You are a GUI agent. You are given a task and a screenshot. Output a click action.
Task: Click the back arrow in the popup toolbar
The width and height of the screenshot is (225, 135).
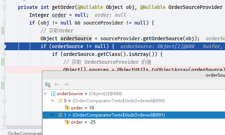(57, 84)
